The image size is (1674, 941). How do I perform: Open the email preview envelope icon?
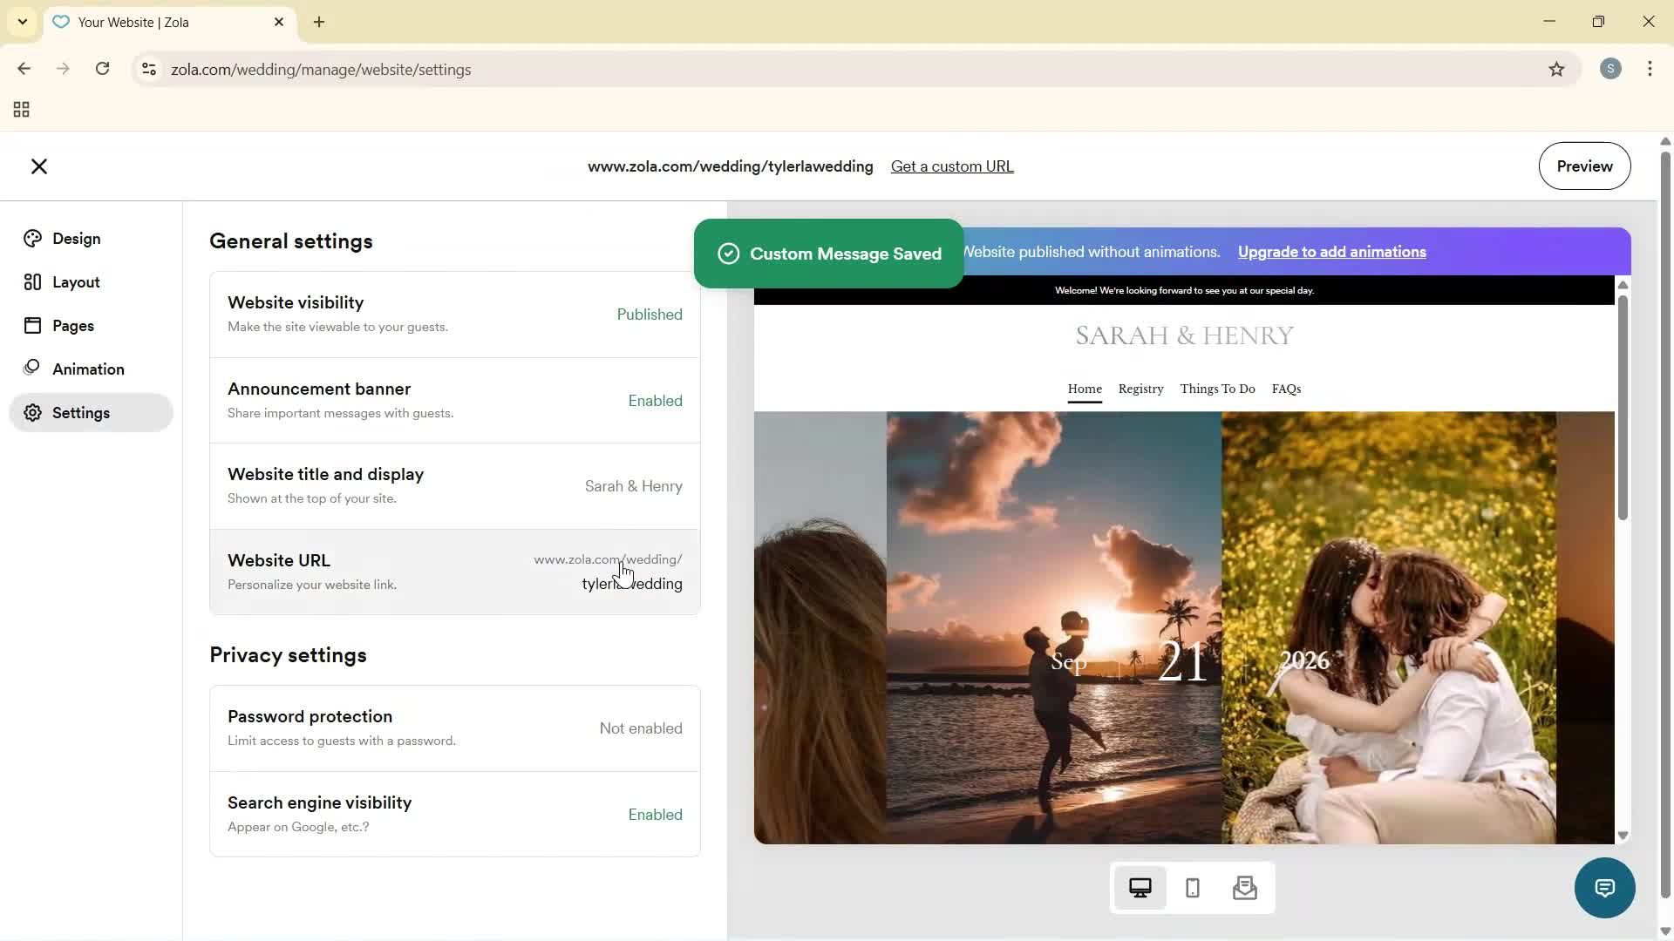point(1245,887)
